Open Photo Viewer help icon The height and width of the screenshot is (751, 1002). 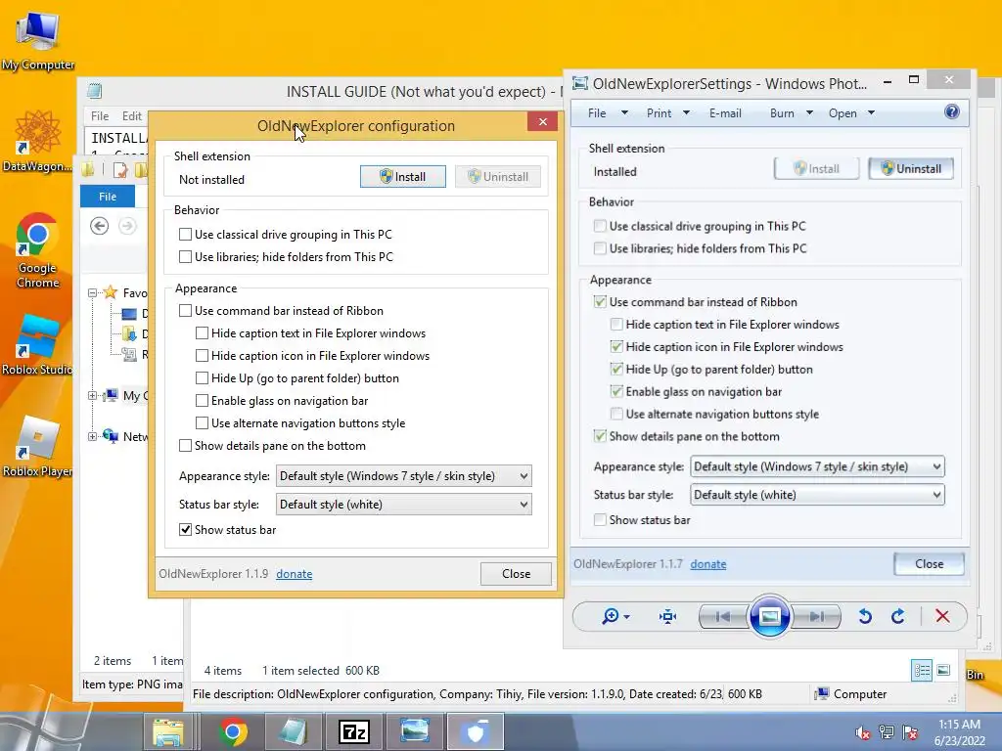[951, 112]
